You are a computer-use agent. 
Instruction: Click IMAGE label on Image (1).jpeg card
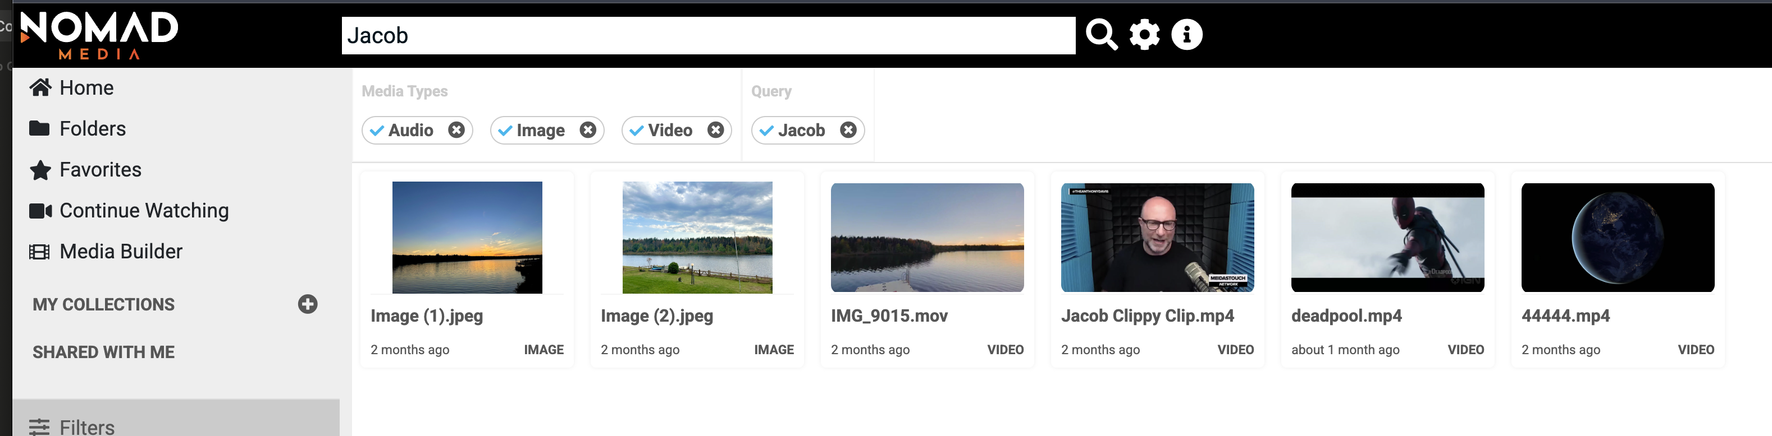[544, 350]
